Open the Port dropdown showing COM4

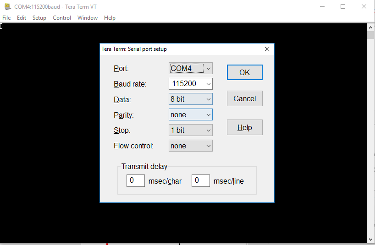click(190, 68)
